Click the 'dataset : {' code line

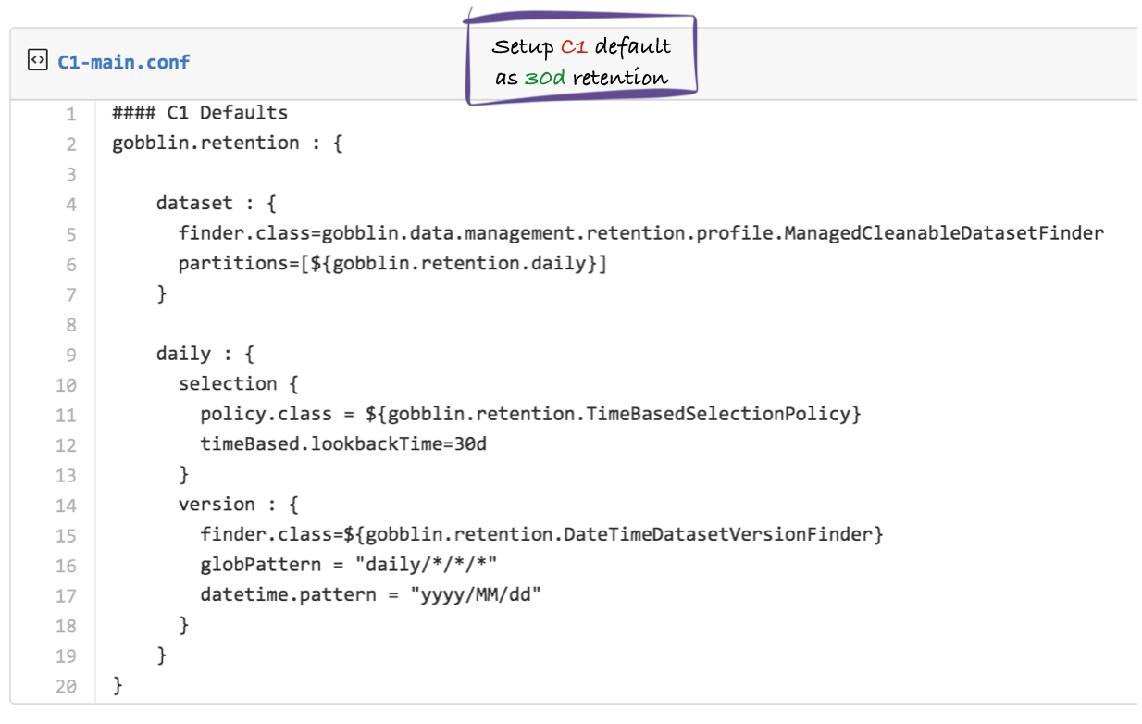[x=216, y=203]
